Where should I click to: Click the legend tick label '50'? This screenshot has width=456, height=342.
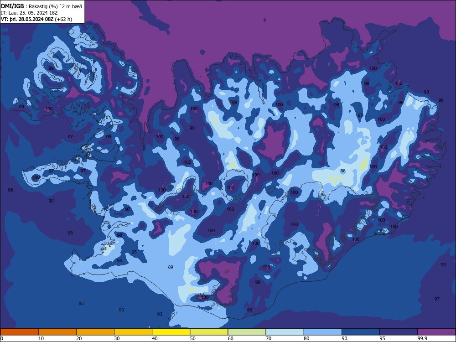click(x=192, y=338)
